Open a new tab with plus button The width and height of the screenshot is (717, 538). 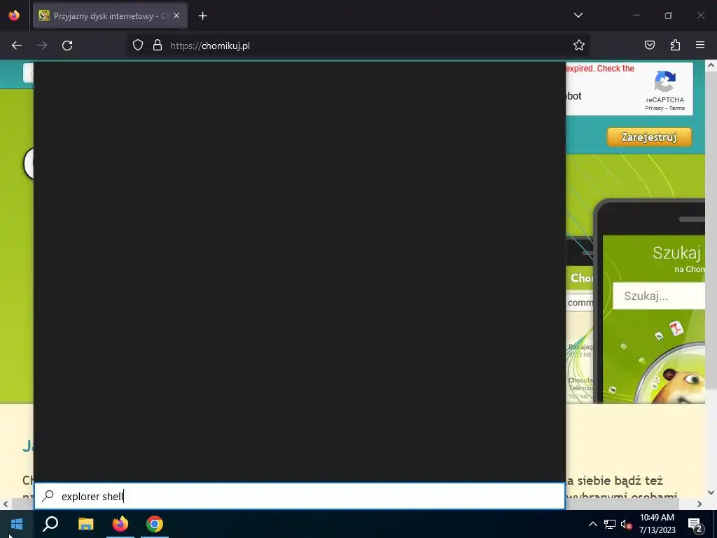[x=202, y=16]
